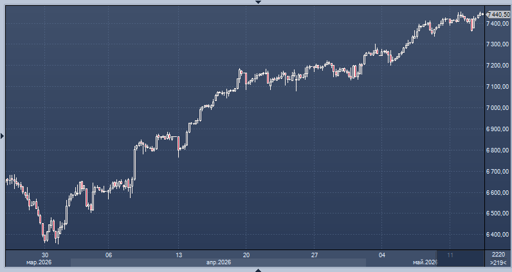The height and width of the screenshot is (272, 512).
Task: Click the >219< visible bars indicator
Action: 498,262
